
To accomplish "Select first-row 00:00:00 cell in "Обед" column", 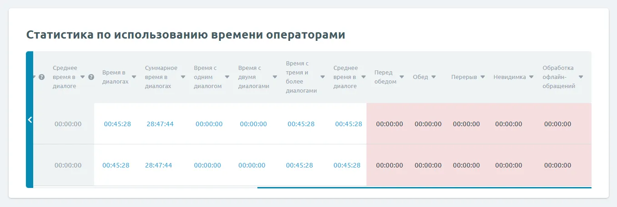I will [x=428, y=124].
